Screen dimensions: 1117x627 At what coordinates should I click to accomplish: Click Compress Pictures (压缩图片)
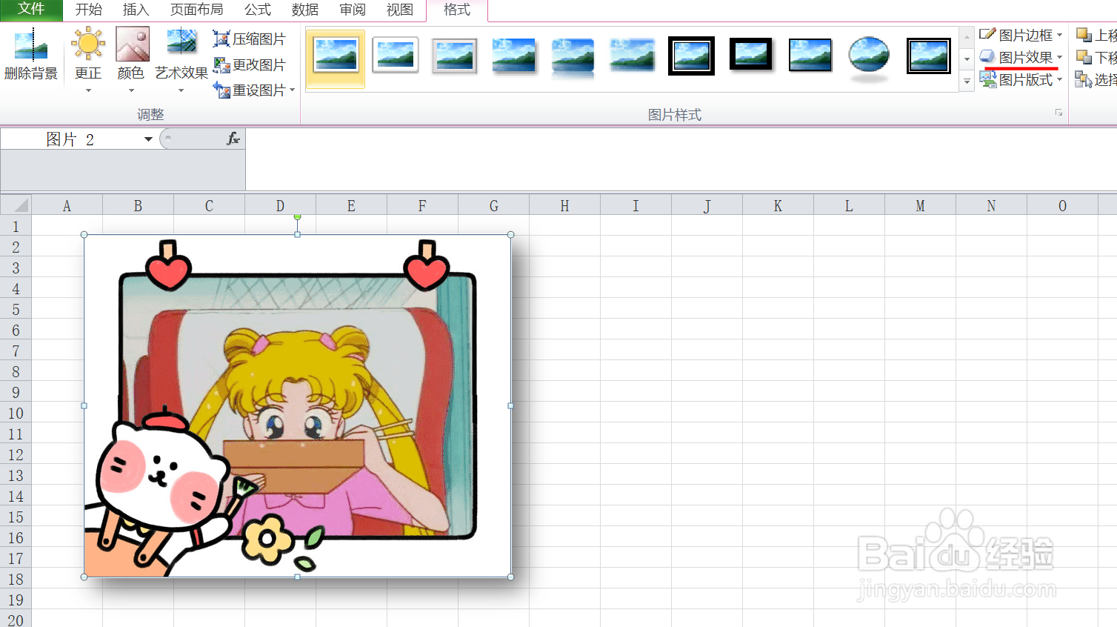tap(249, 39)
